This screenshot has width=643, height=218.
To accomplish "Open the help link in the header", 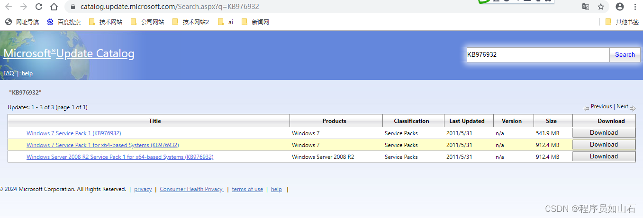I will click(x=27, y=73).
